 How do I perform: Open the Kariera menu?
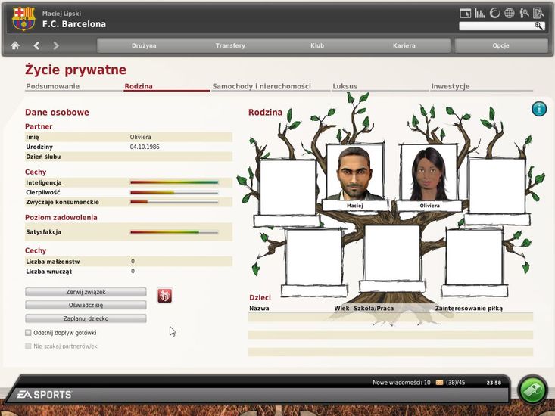[404, 45]
